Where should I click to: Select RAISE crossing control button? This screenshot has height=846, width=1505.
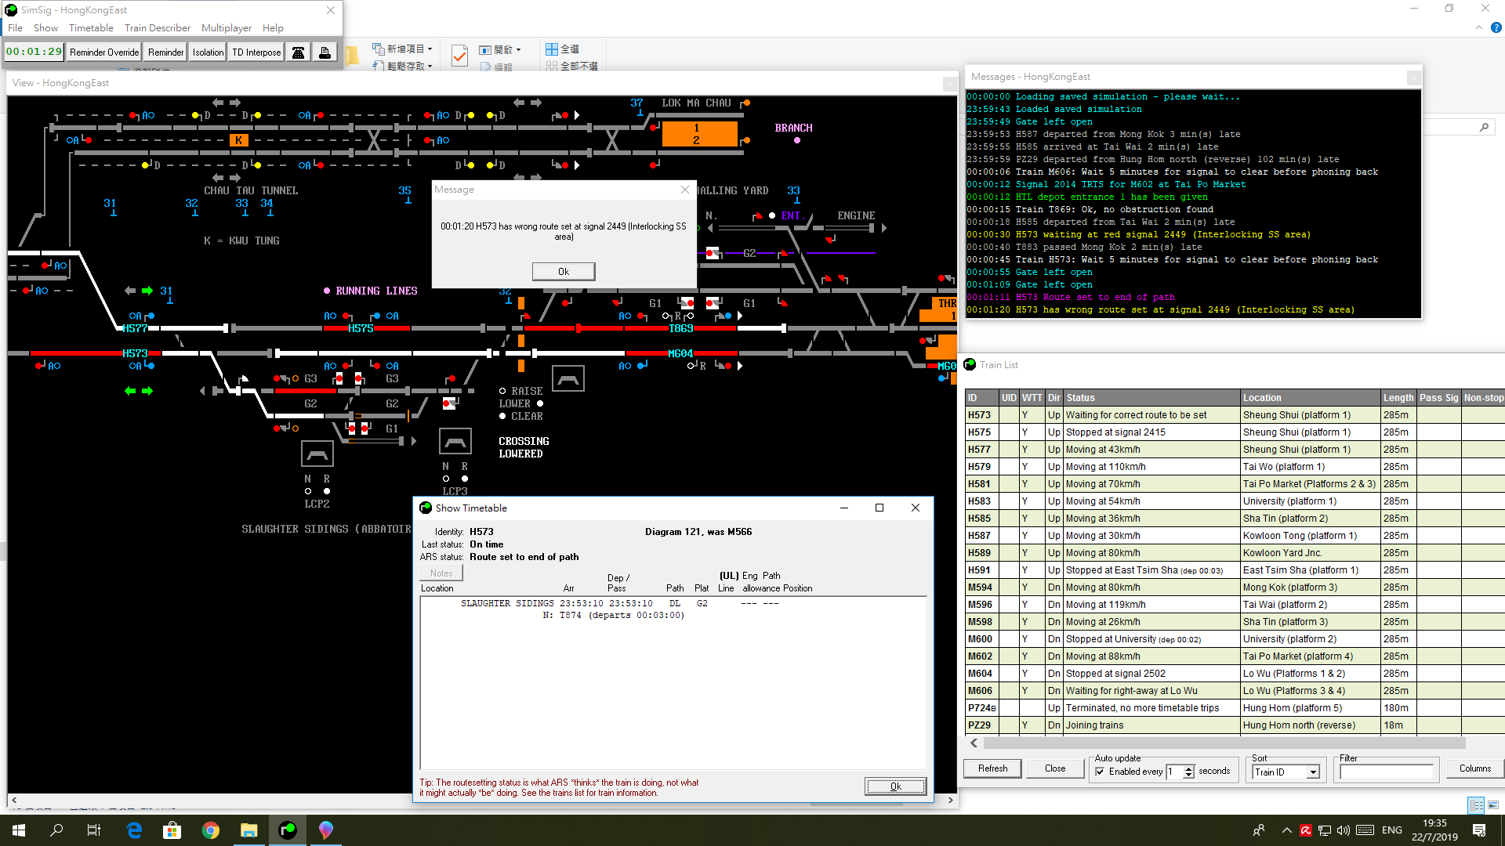point(502,391)
